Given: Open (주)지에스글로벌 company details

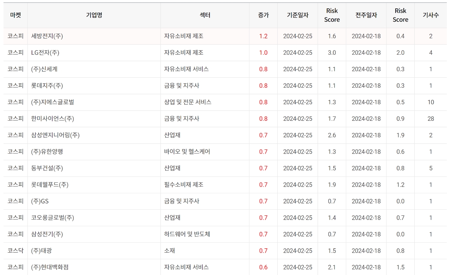Looking at the screenshot, I should point(53,102).
